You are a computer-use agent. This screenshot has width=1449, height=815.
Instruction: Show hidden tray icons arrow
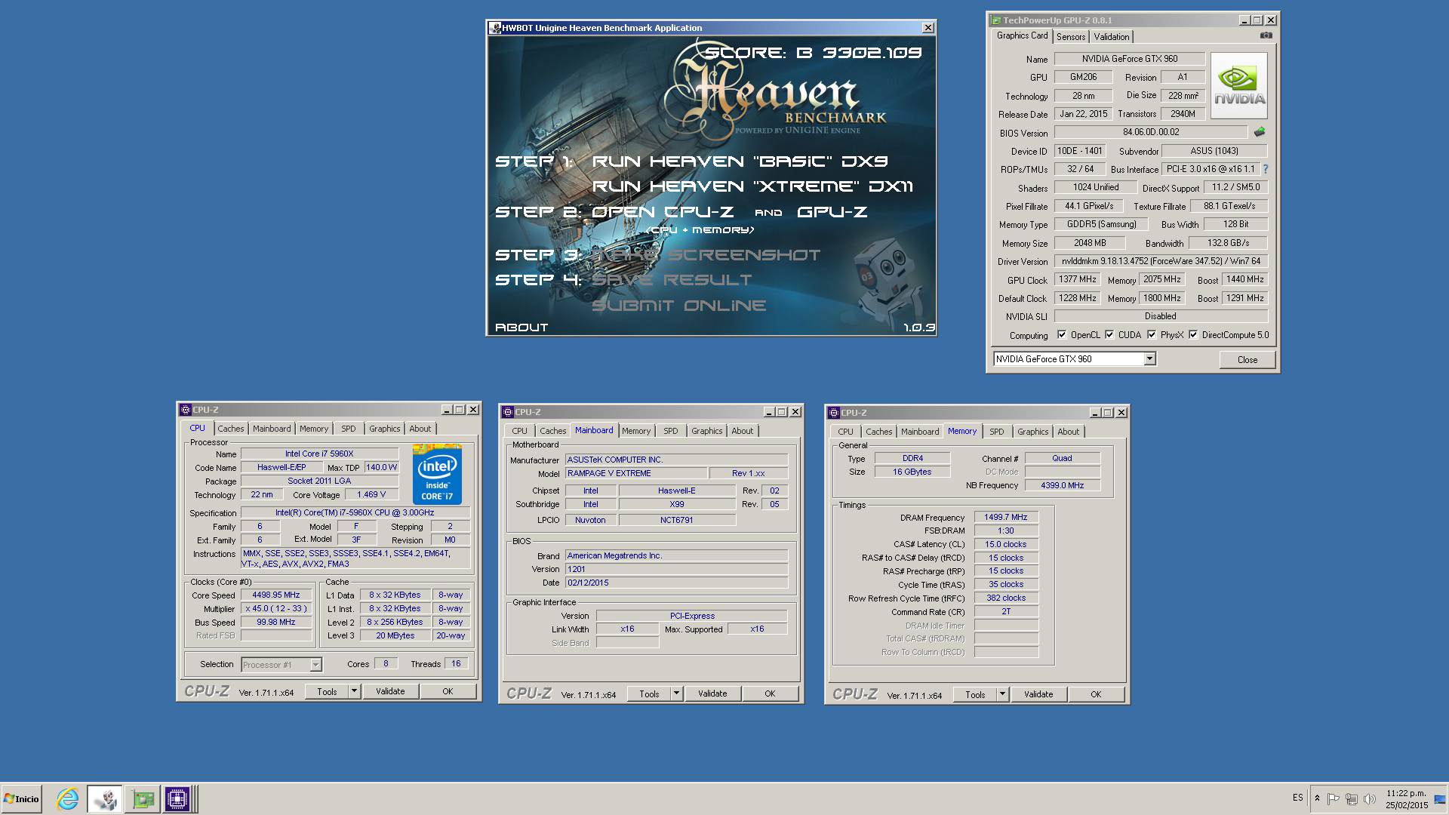pyautogui.click(x=1317, y=798)
